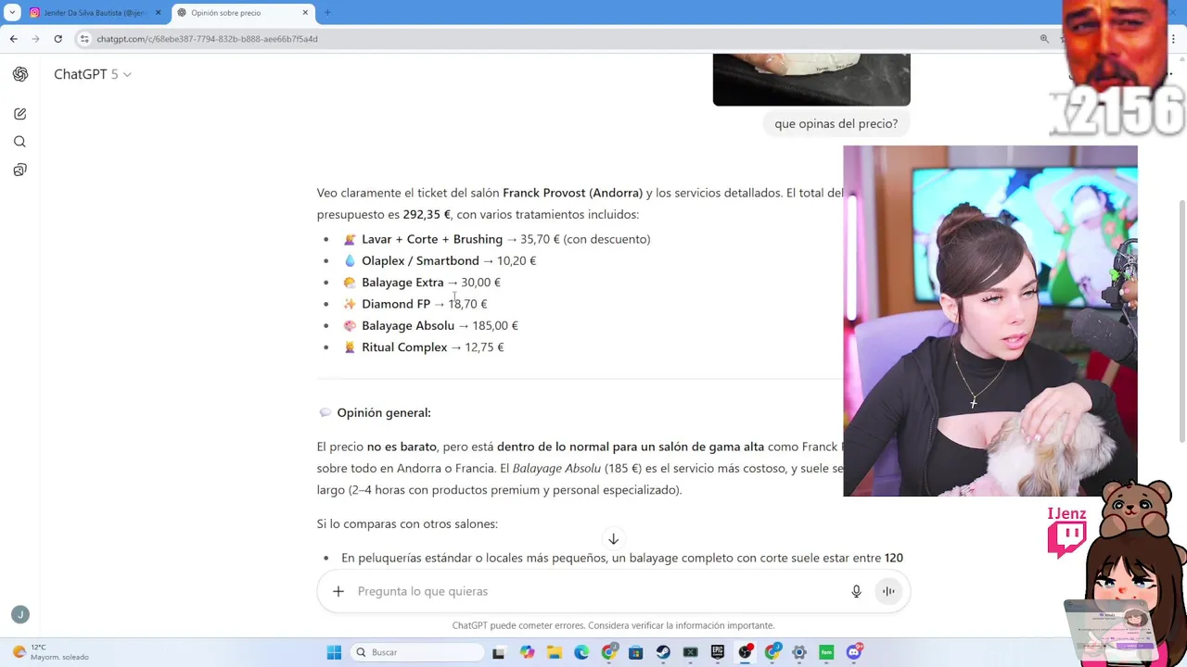1187x667 pixels.
Task: Open the uploaded ticket image thumbnail
Action: pyautogui.click(x=811, y=80)
